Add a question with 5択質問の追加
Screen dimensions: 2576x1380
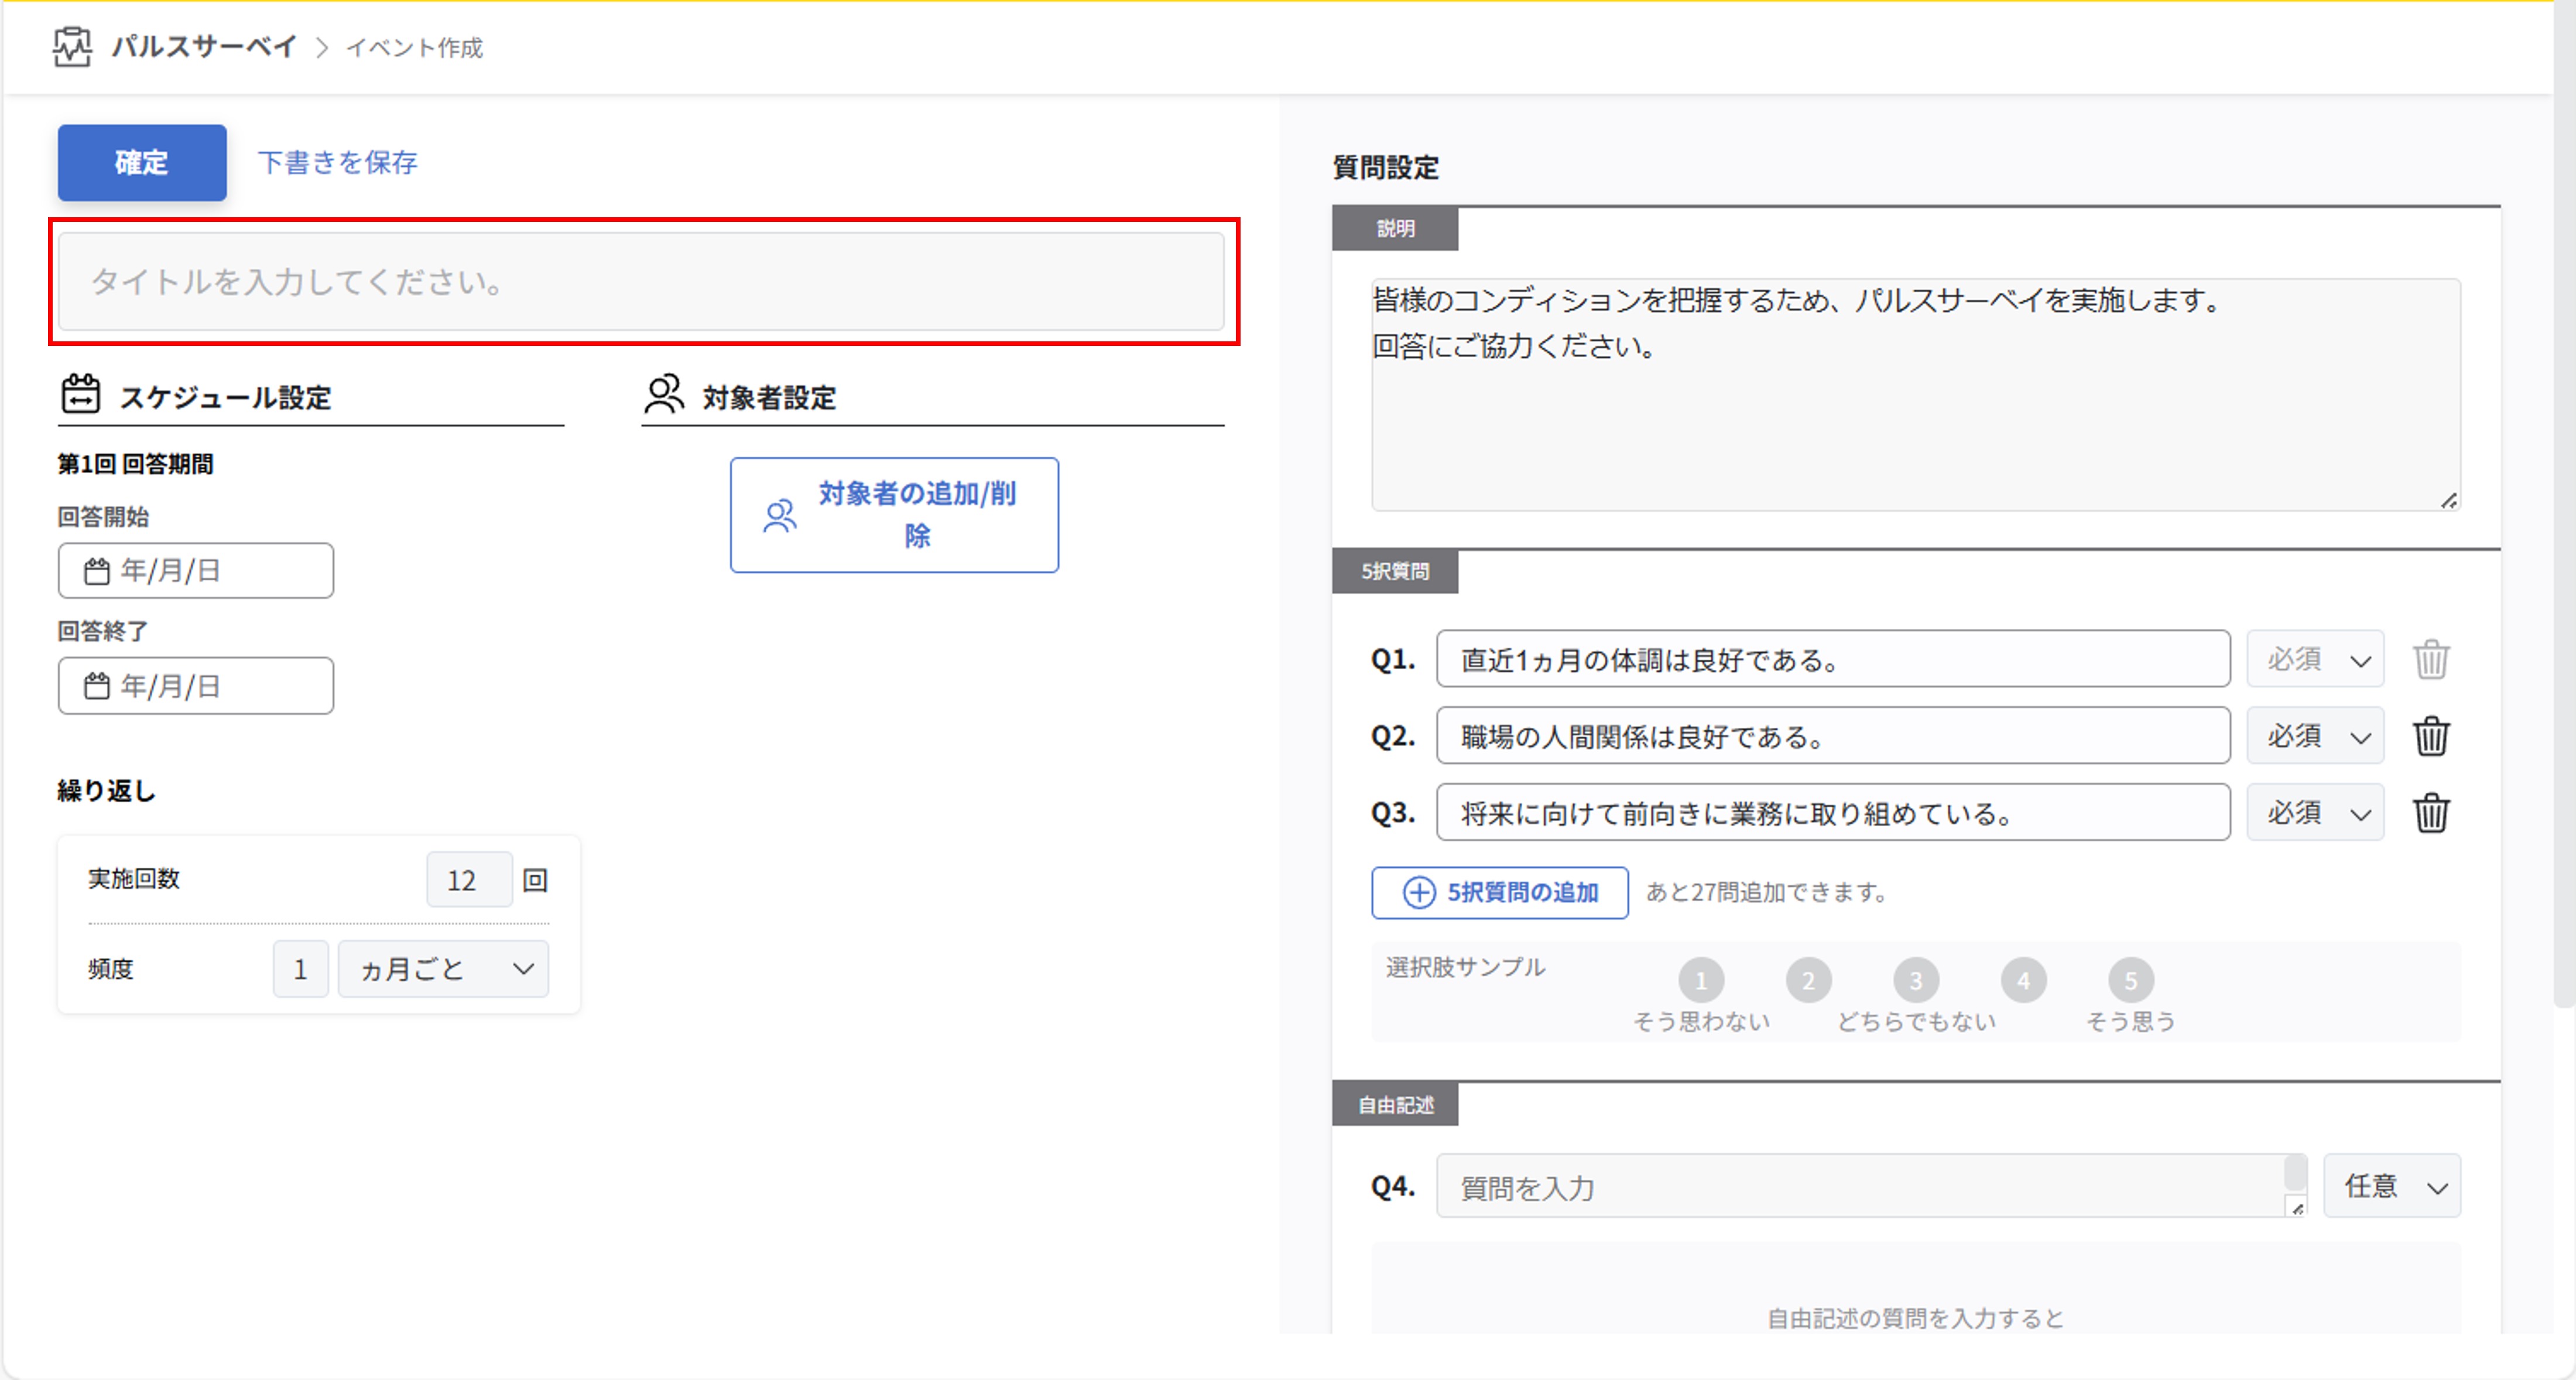(1498, 893)
